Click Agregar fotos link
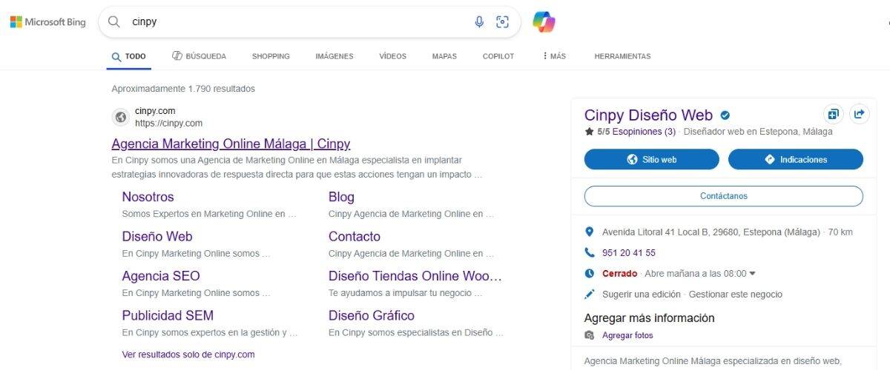Viewport: 890px width, 370px height. point(627,335)
